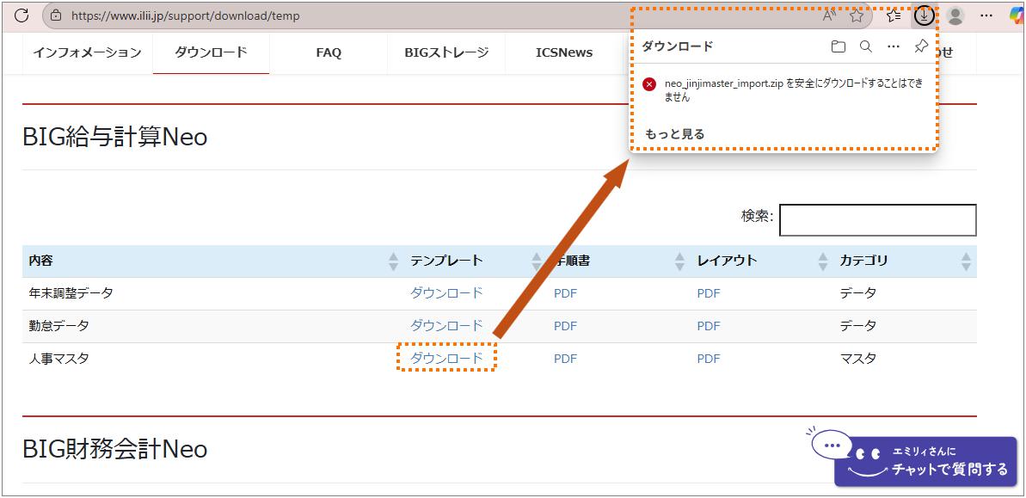Sort table by 内容 column

pos(394,261)
